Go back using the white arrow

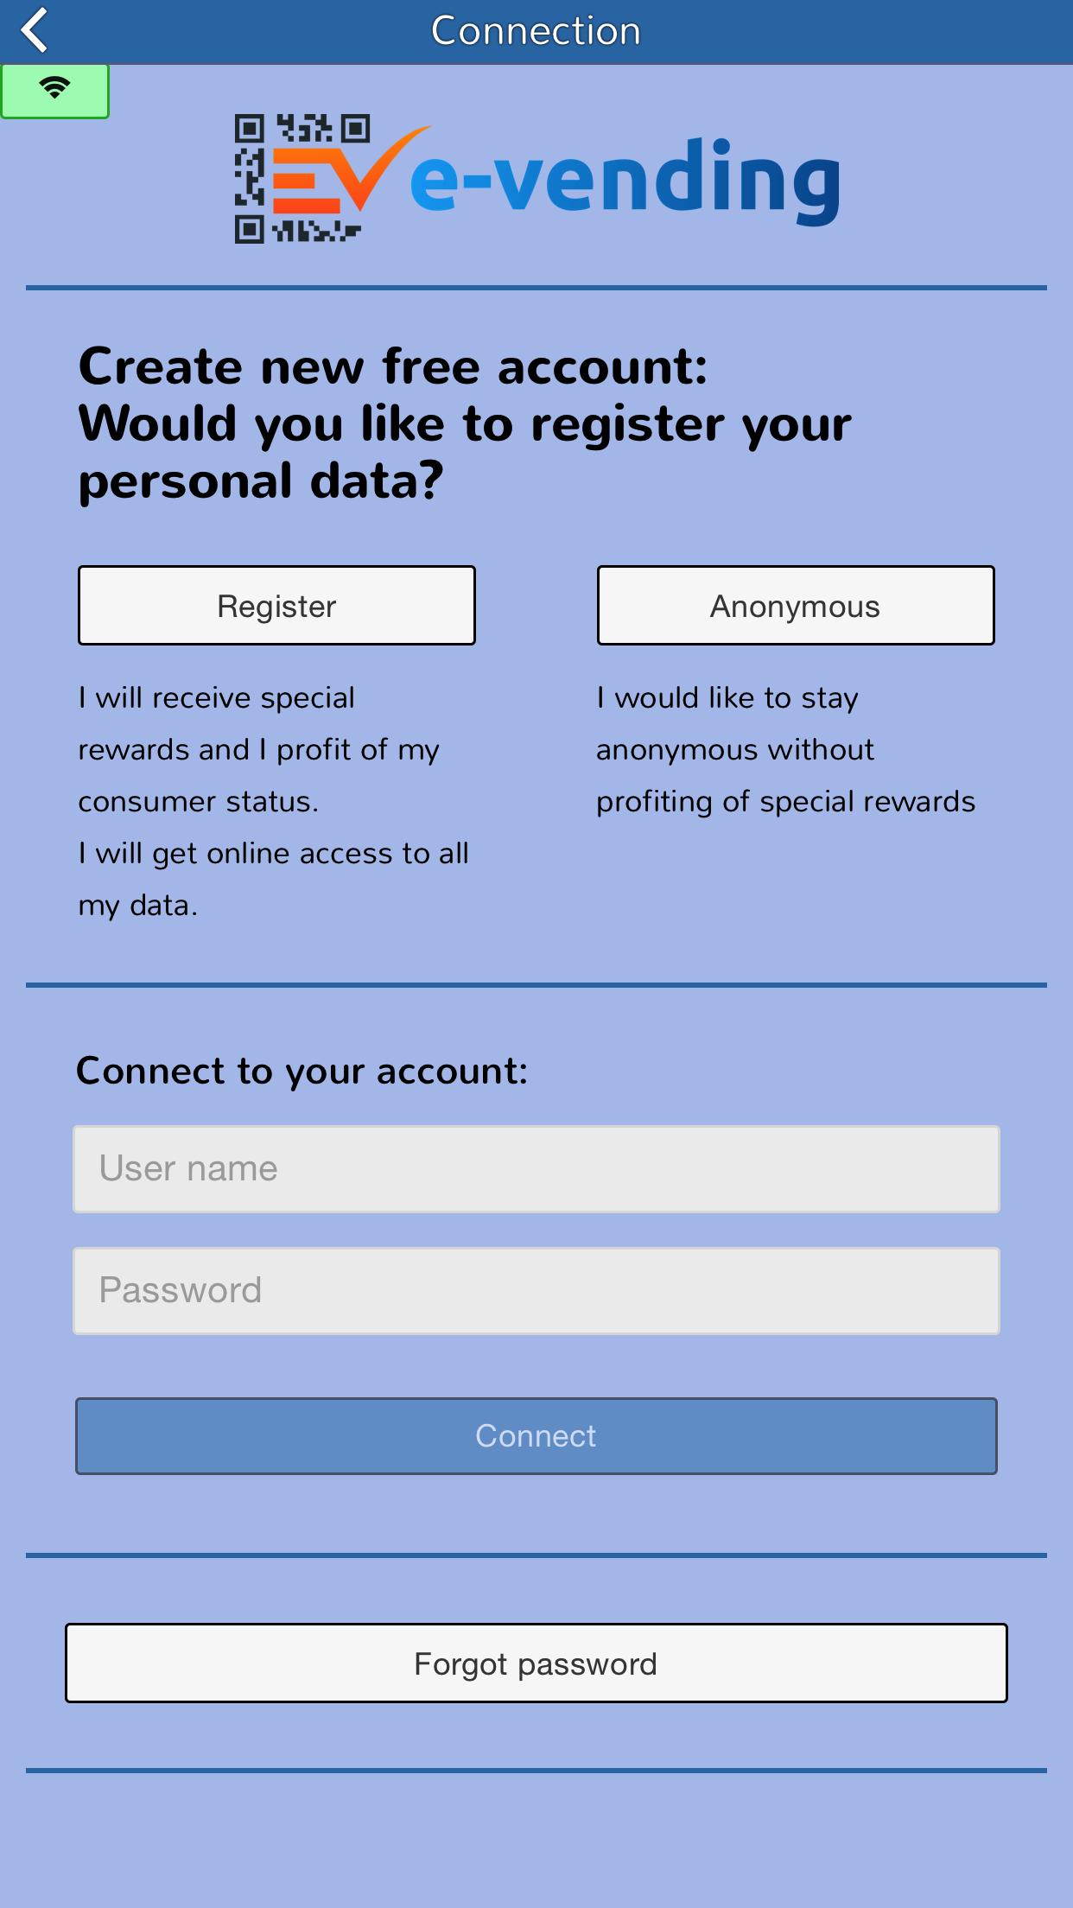coord(35,31)
